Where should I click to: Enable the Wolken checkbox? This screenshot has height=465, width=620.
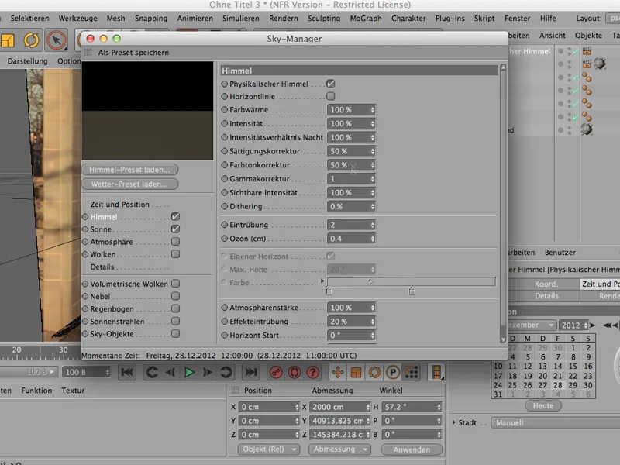click(176, 253)
